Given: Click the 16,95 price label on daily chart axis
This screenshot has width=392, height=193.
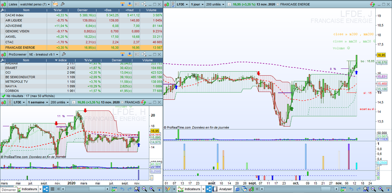Looking at the screenshot, I should point(381,55).
